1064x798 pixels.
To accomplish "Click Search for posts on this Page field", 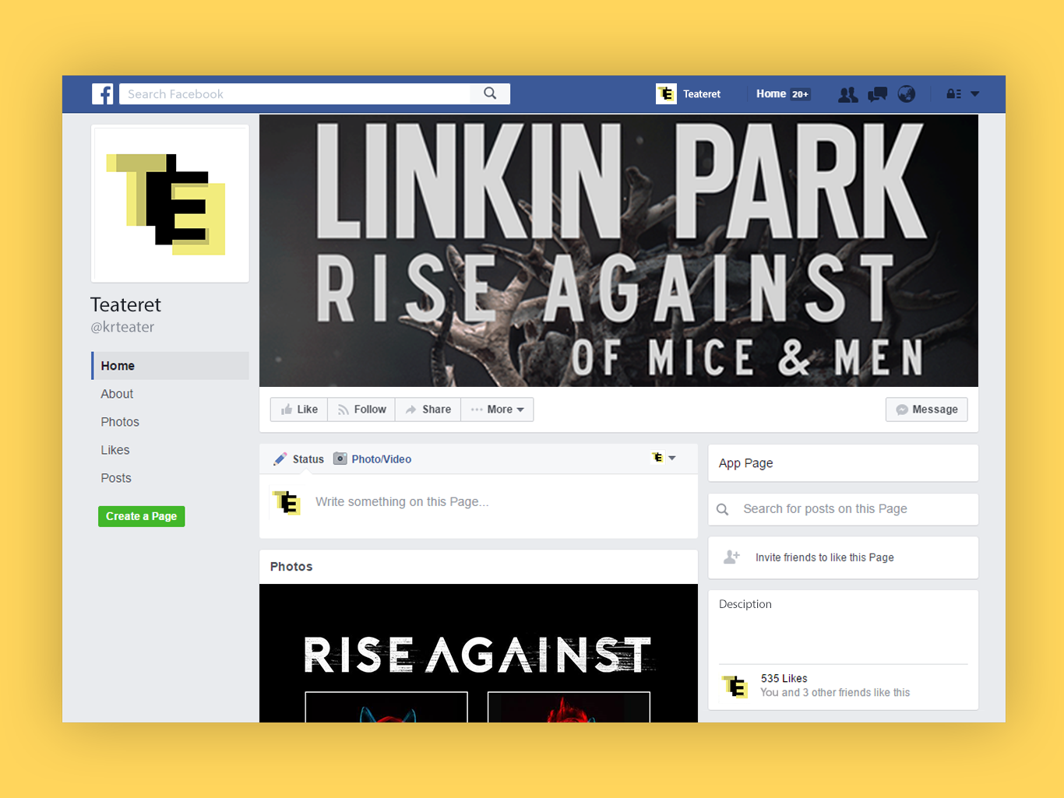I will click(843, 509).
